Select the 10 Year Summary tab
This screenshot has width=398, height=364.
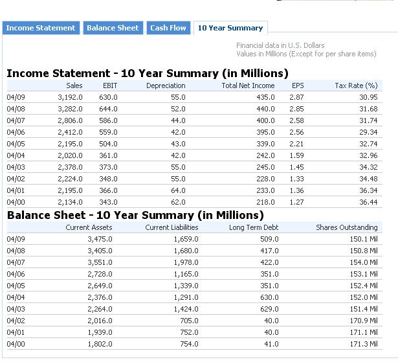[230, 28]
